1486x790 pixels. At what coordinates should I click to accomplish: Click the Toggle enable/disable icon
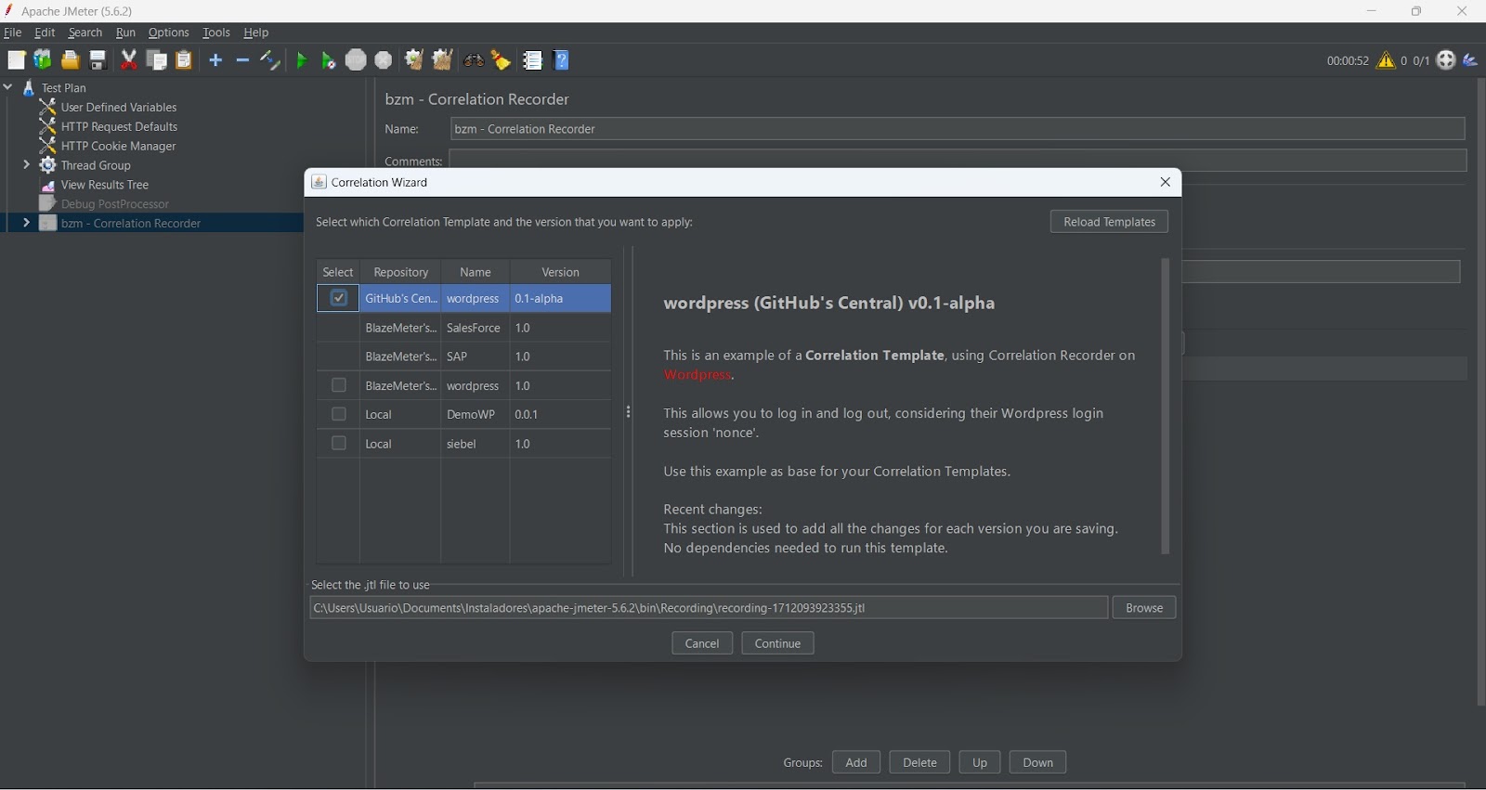[x=270, y=60]
